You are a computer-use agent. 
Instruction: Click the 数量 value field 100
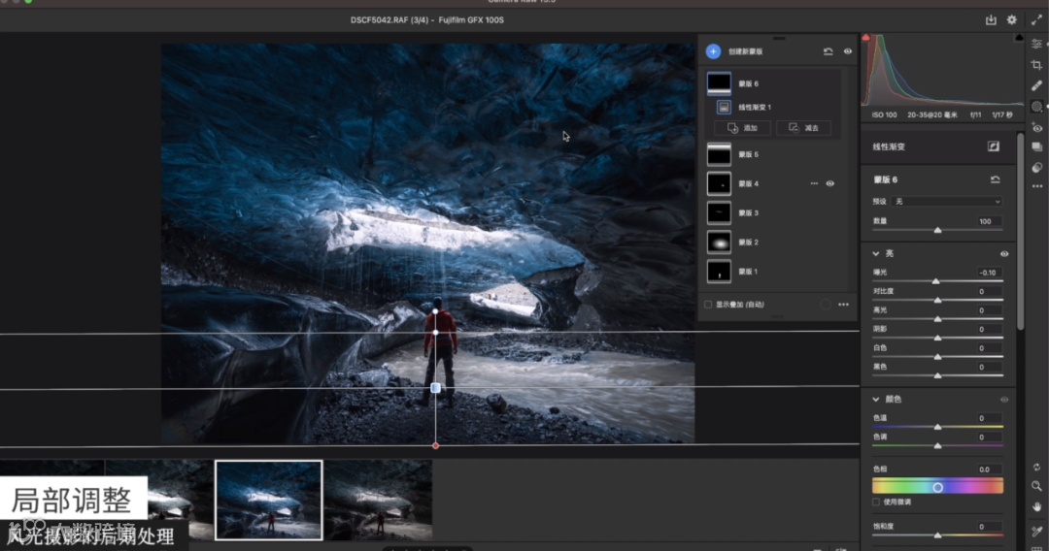(x=988, y=221)
